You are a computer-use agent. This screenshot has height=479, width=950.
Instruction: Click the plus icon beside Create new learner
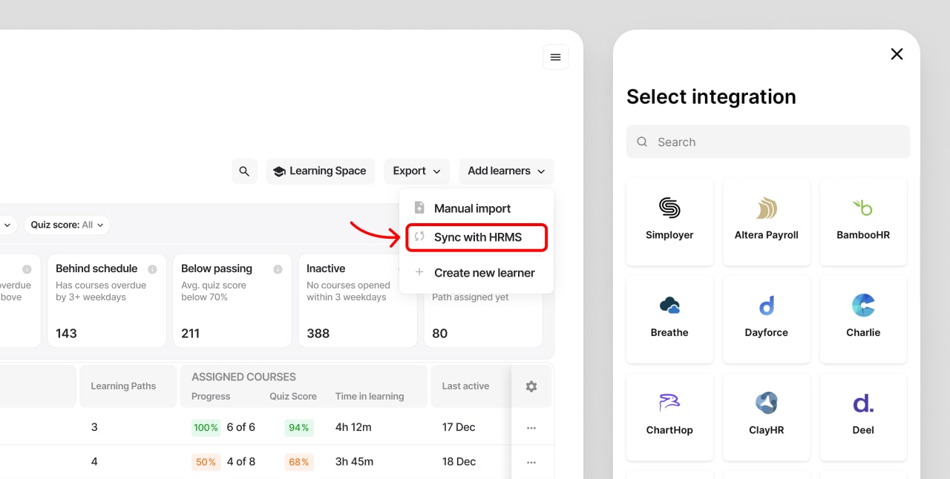[x=419, y=272]
